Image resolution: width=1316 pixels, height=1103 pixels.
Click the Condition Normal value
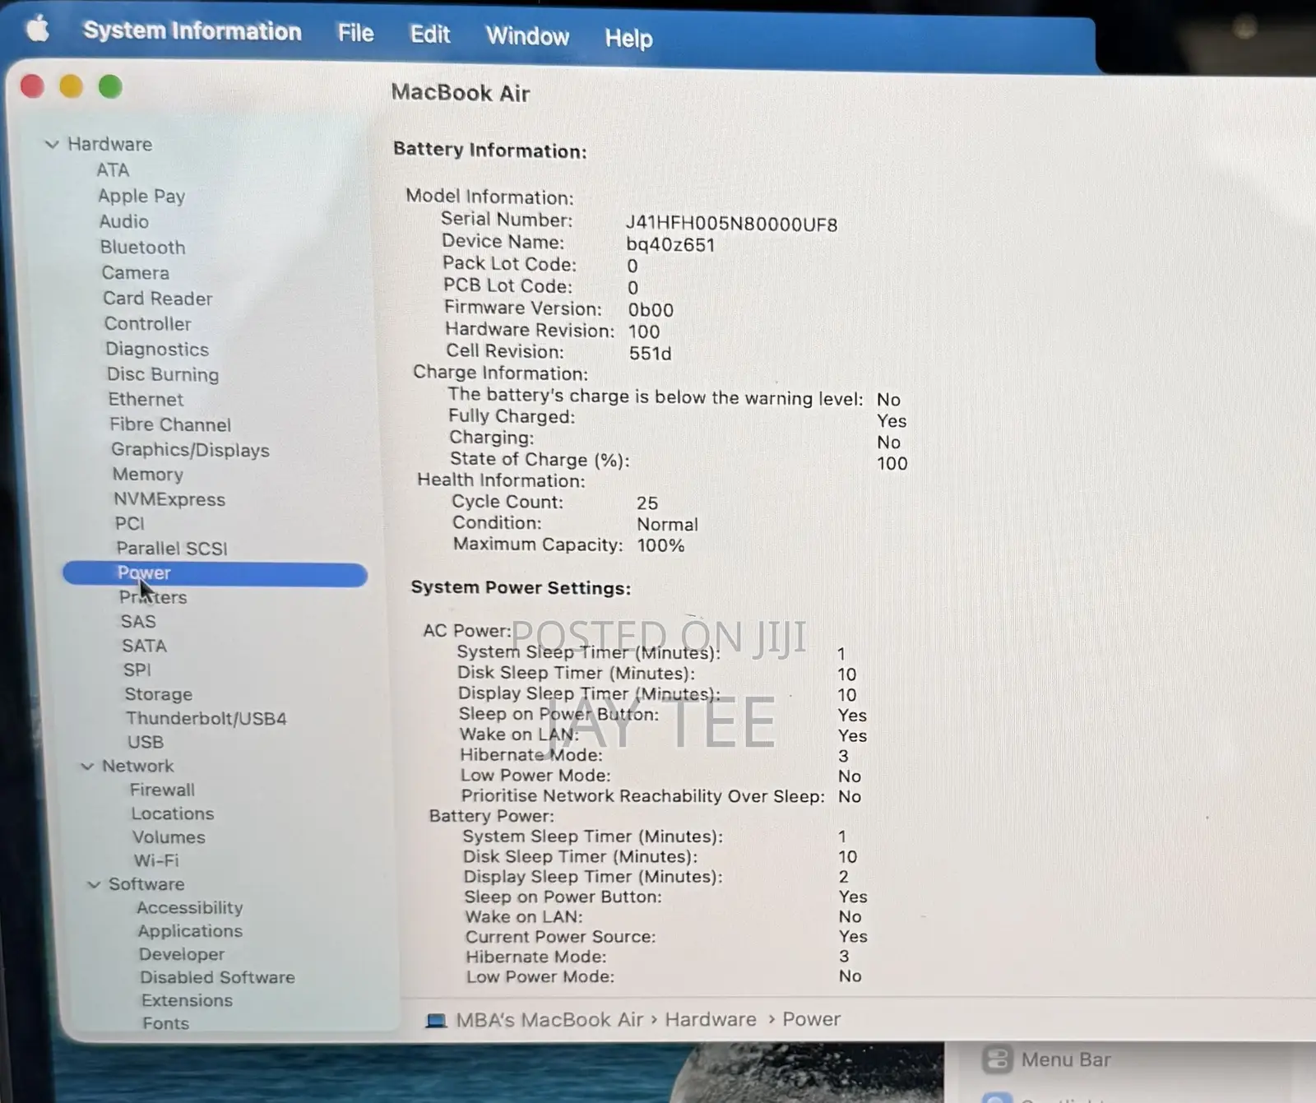[x=667, y=525]
